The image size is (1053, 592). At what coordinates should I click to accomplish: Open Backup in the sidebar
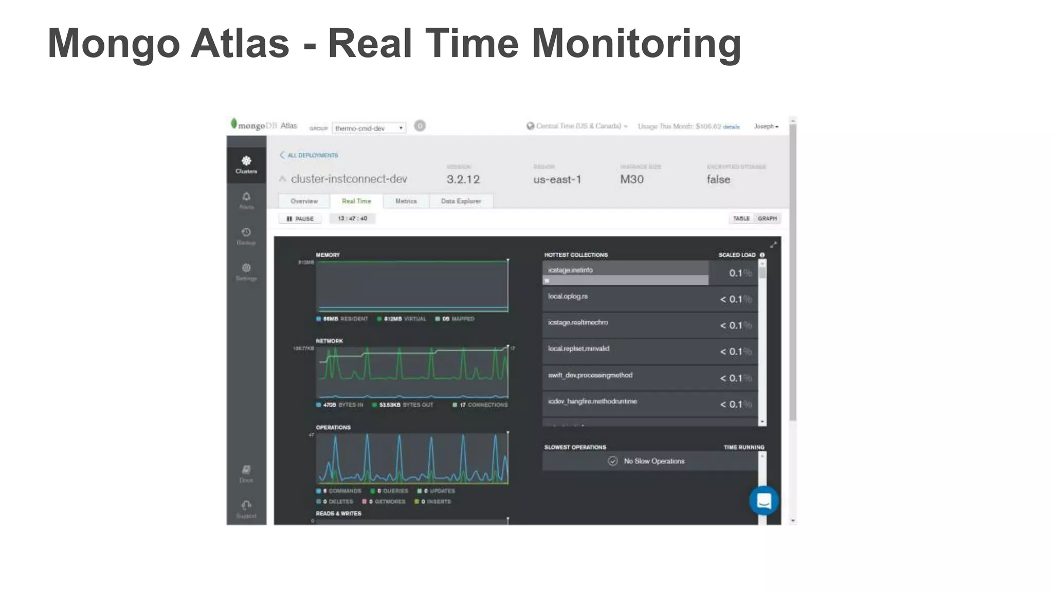pos(246,236)
